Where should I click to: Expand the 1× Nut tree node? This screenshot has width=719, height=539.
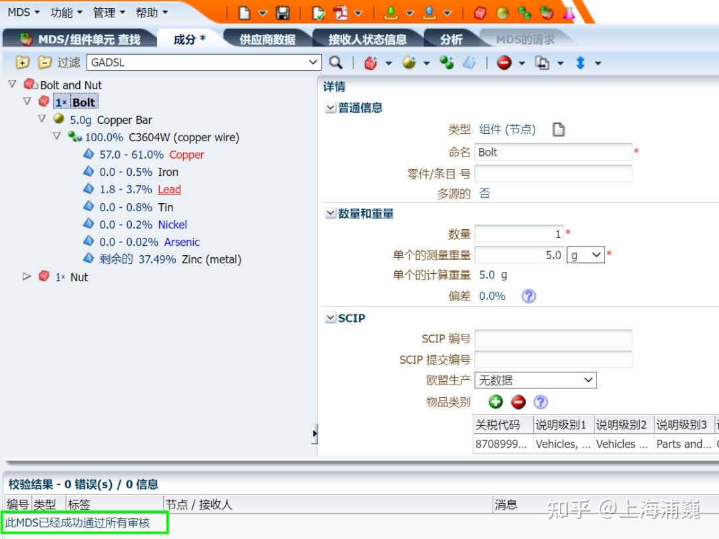pyautogui.click(x=28, y=277)
